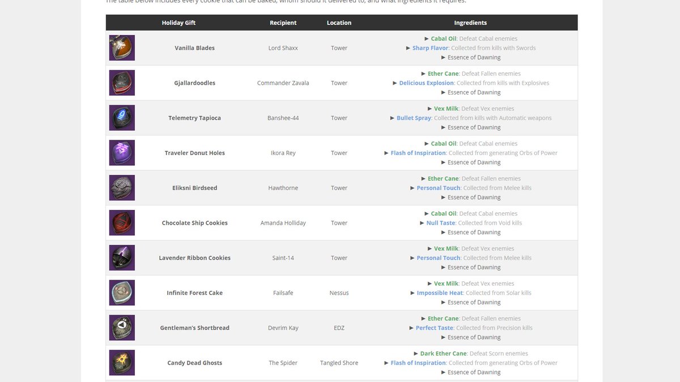Click Vex Milk in Telemetry Tapioca row
Screen dimensions: 680x382
coord(446,109)
